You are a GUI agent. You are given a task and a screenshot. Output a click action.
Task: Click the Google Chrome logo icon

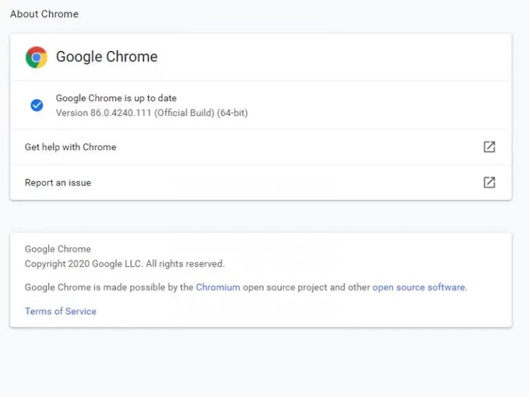37,57
